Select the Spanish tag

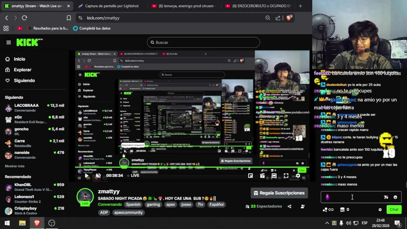(x=133, y=205)
